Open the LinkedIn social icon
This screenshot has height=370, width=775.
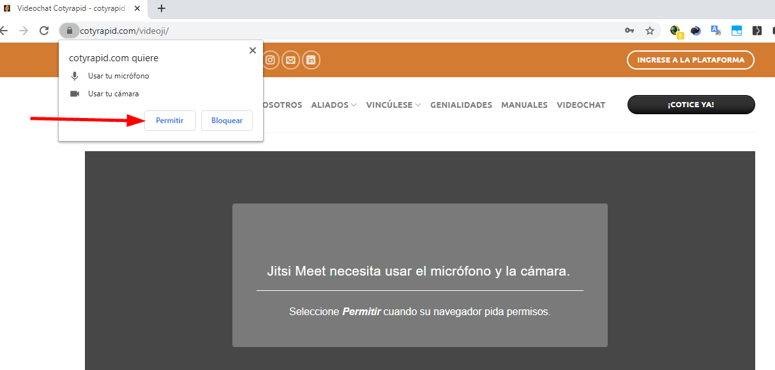[311, 60]
